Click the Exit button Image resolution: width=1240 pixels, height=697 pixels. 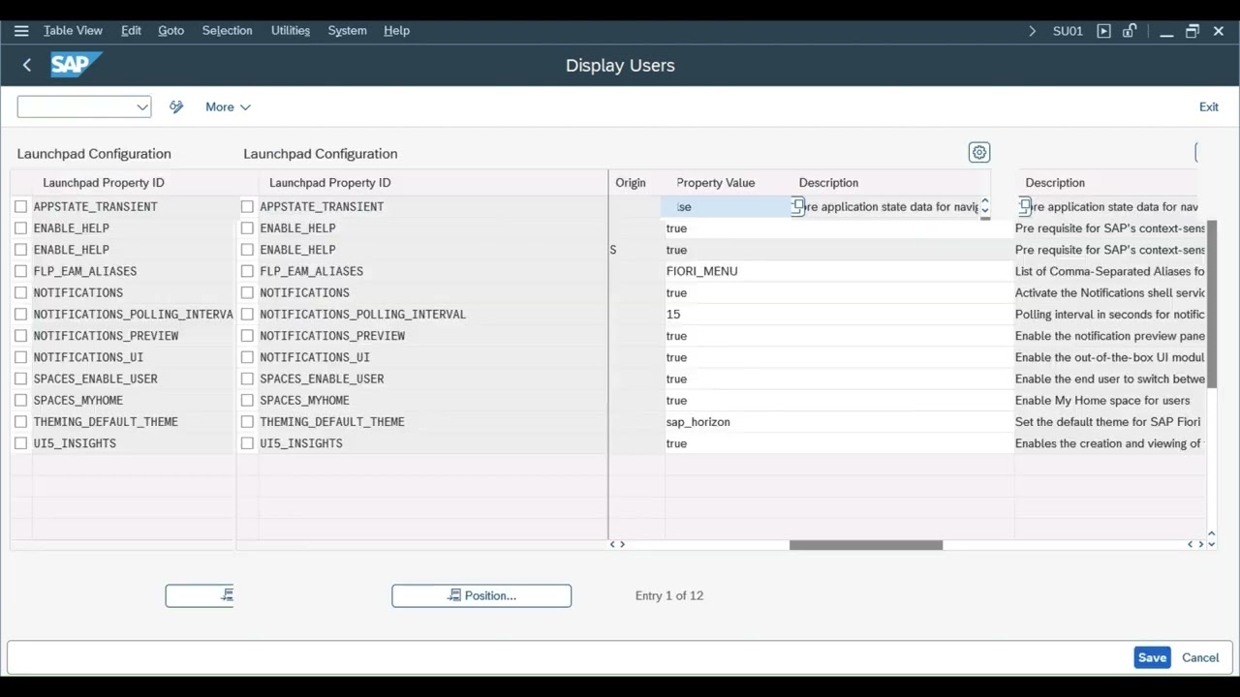coord(1209,106)
